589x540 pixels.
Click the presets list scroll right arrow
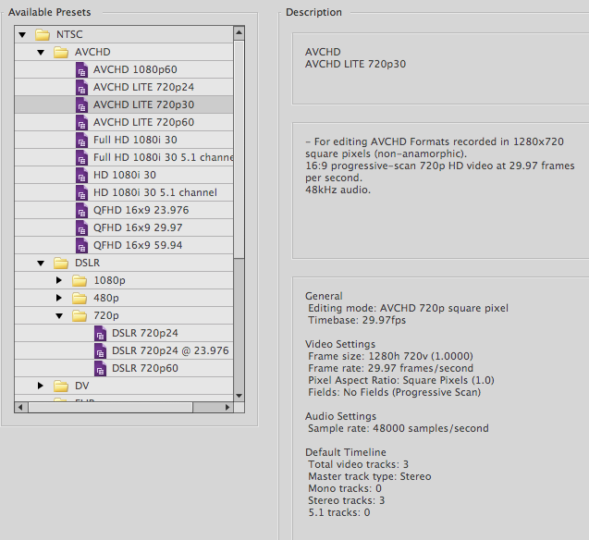(x=227, y=407)
